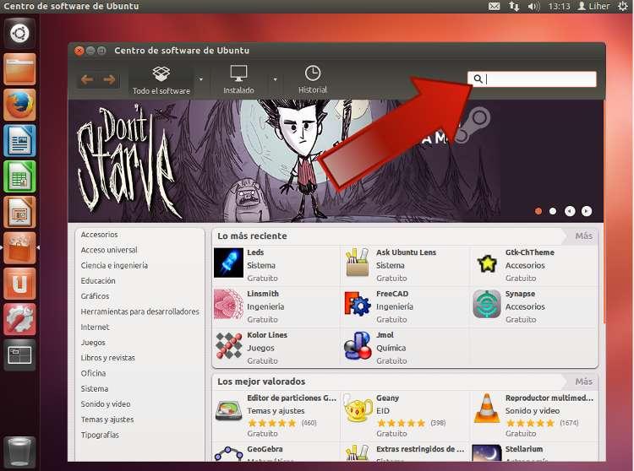Open the workspace switcher in launcher
Screen dimensions: 634x471
pos(19,355)
